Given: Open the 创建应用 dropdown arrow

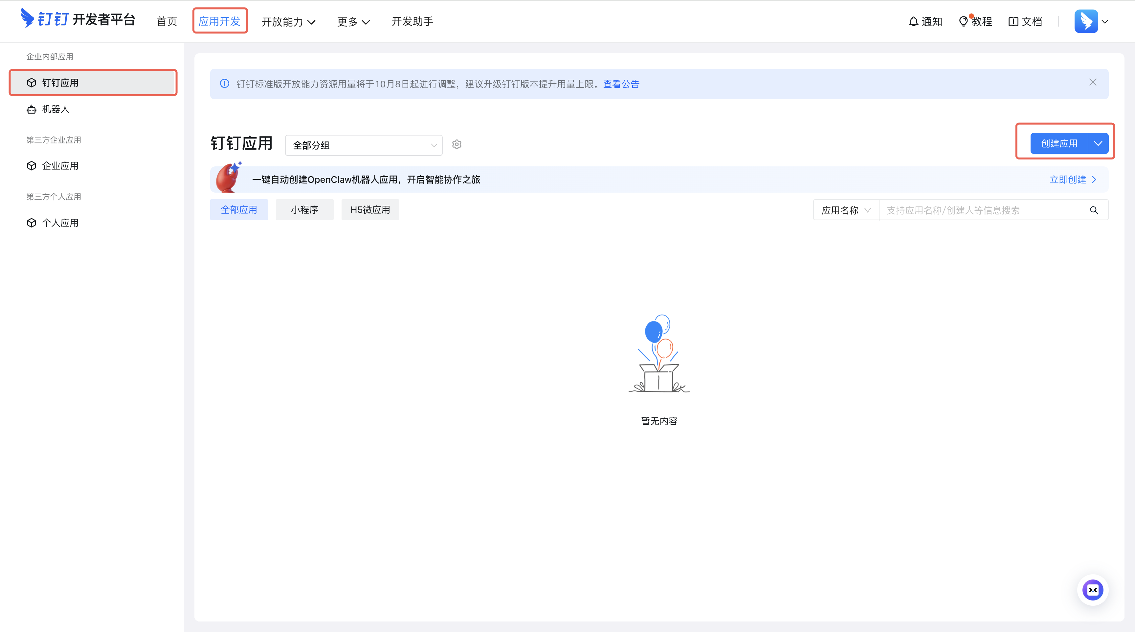Looking at the screenshot, I should pyautogui.click(x=1098, y=143).
